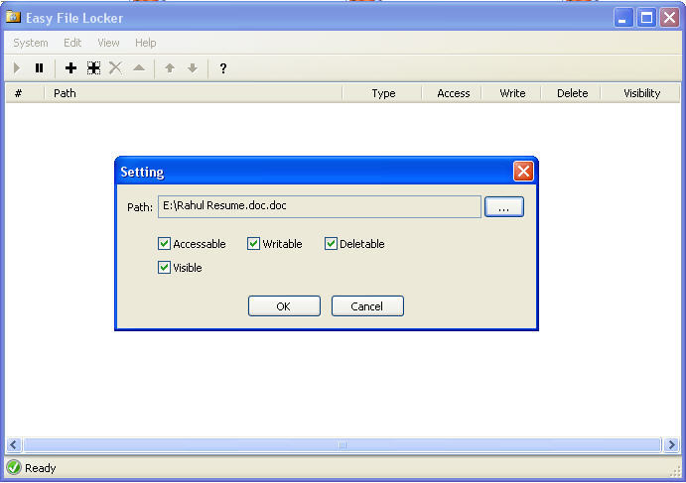686x483 pixels.
Task: Click the Ready status bar text
Action: pyautogui.click(x=41, y=468)
